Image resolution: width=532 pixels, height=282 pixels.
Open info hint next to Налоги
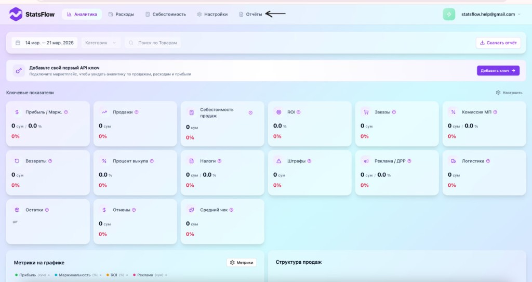coord(220,161)
